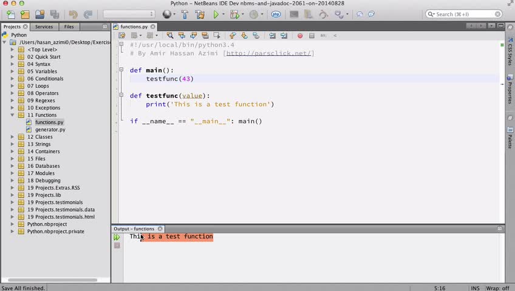The height and width of the screenshot is (291, 515).
Task: Click the Find Selection magnifier icon
Action: [170, 35]
